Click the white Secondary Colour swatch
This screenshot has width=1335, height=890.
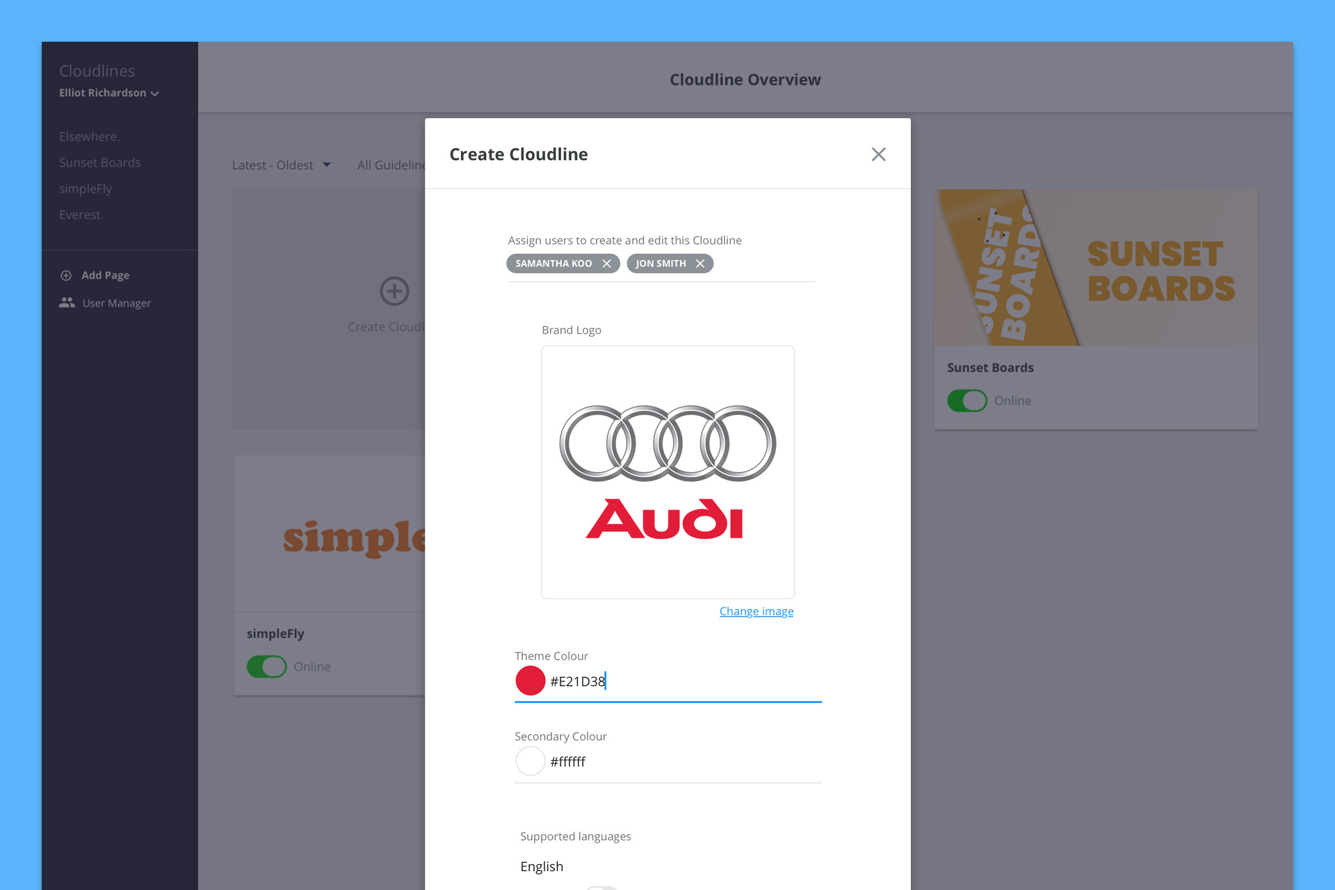[530, 761]
